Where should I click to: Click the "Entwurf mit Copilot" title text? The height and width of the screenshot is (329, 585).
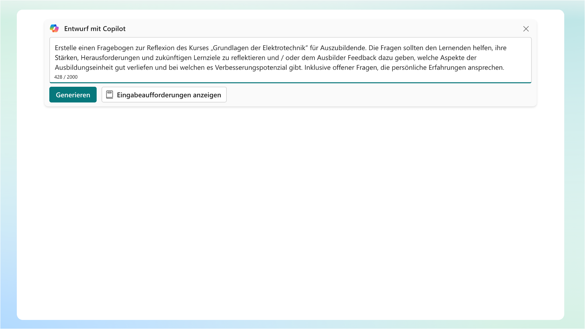click(x=95, y=29)
